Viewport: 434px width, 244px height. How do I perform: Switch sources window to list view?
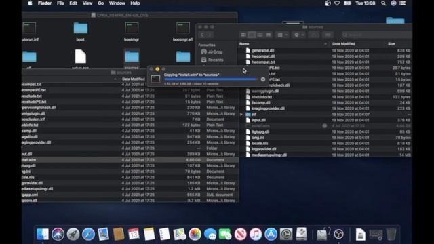pos(252,35)
